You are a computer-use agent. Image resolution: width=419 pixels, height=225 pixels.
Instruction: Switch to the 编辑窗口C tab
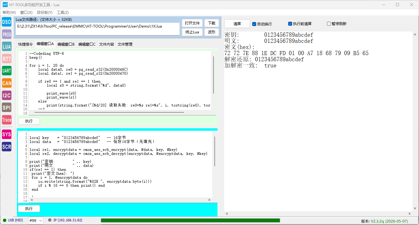[87, 44]
